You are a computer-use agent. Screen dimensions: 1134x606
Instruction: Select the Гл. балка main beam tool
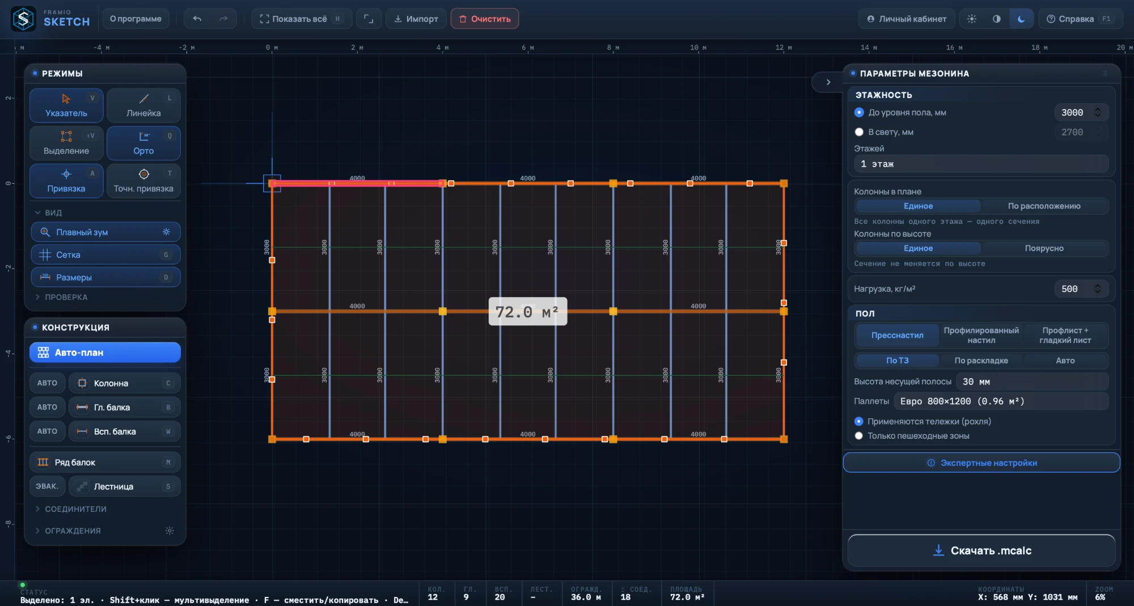pyautogui.click(x=124, y=407)
